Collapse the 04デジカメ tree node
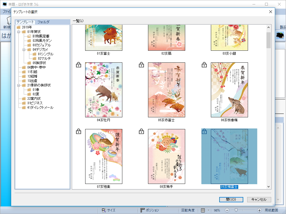 click(x=24, y=50)
